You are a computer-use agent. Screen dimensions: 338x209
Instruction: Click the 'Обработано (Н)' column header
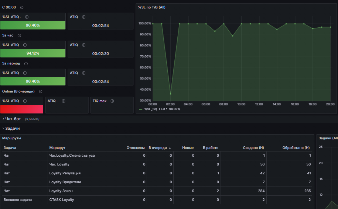click(296, 148)
